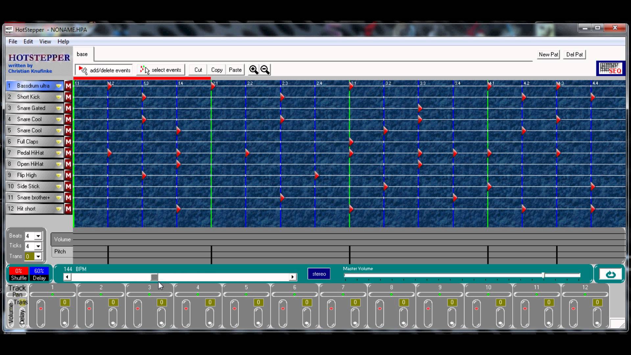Delete current pattern with Del Pat
This screenshot has width=631, height=355.
[574, 54]
